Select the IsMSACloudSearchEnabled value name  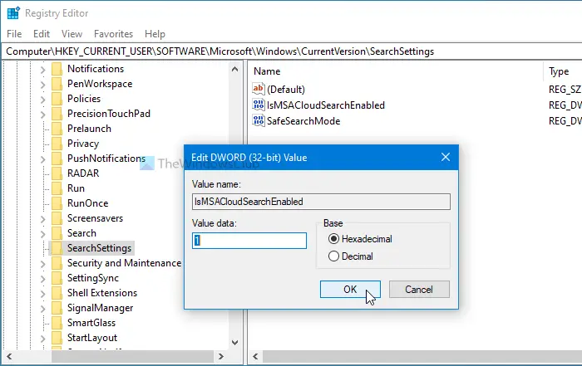click(326, 105)
